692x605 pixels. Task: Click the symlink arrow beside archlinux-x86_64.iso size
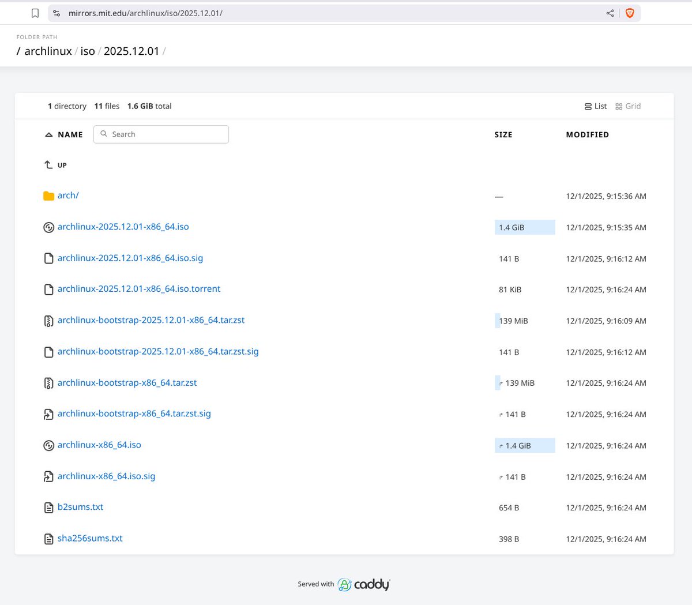tap(501, 446)
